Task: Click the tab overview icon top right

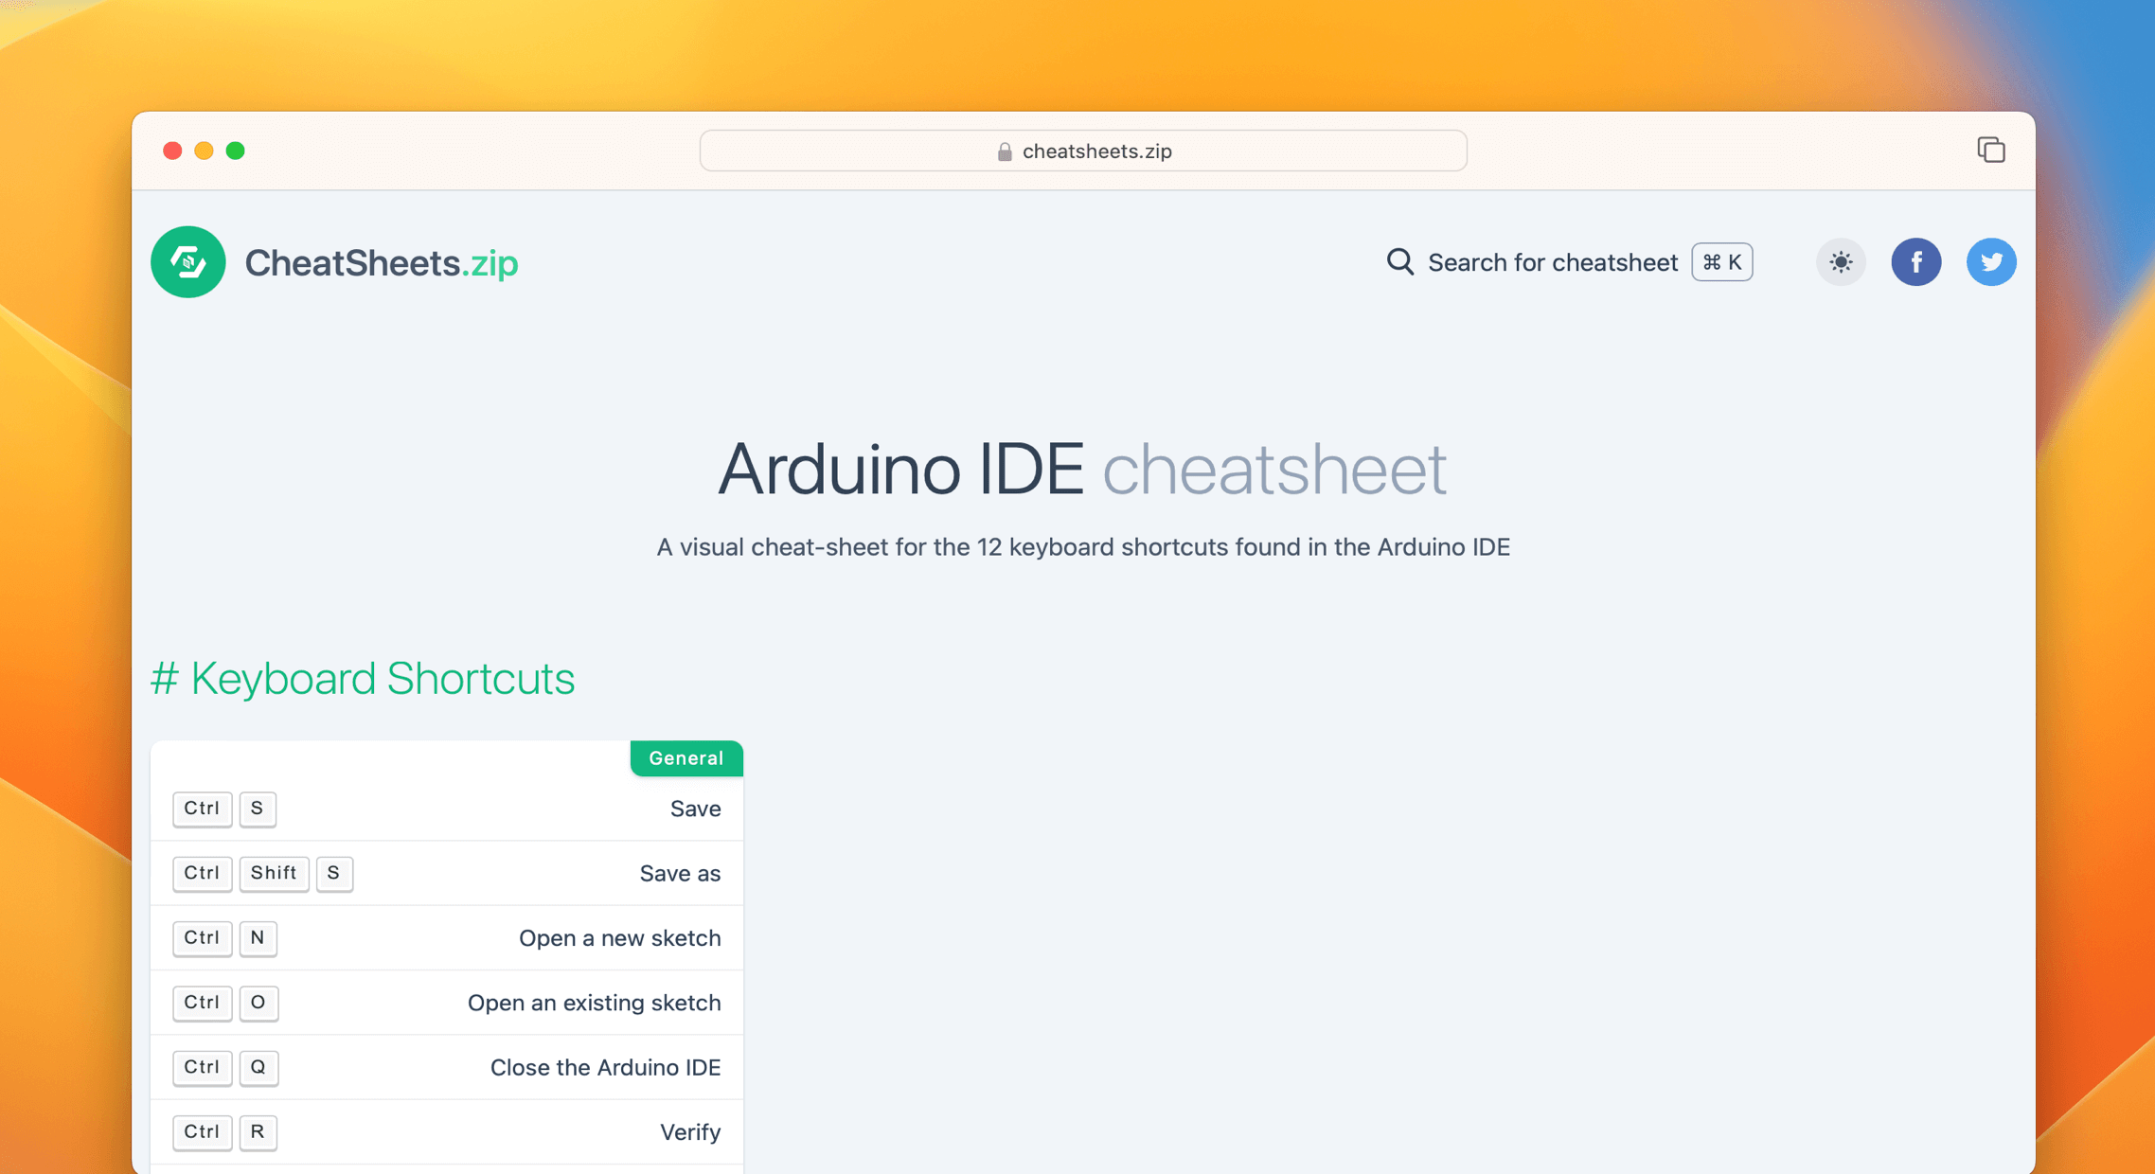Action: (1991, 150)
